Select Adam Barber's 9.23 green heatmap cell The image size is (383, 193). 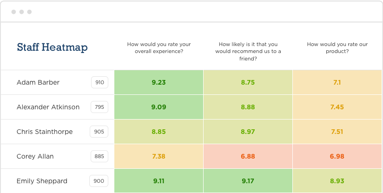[158, 82]
